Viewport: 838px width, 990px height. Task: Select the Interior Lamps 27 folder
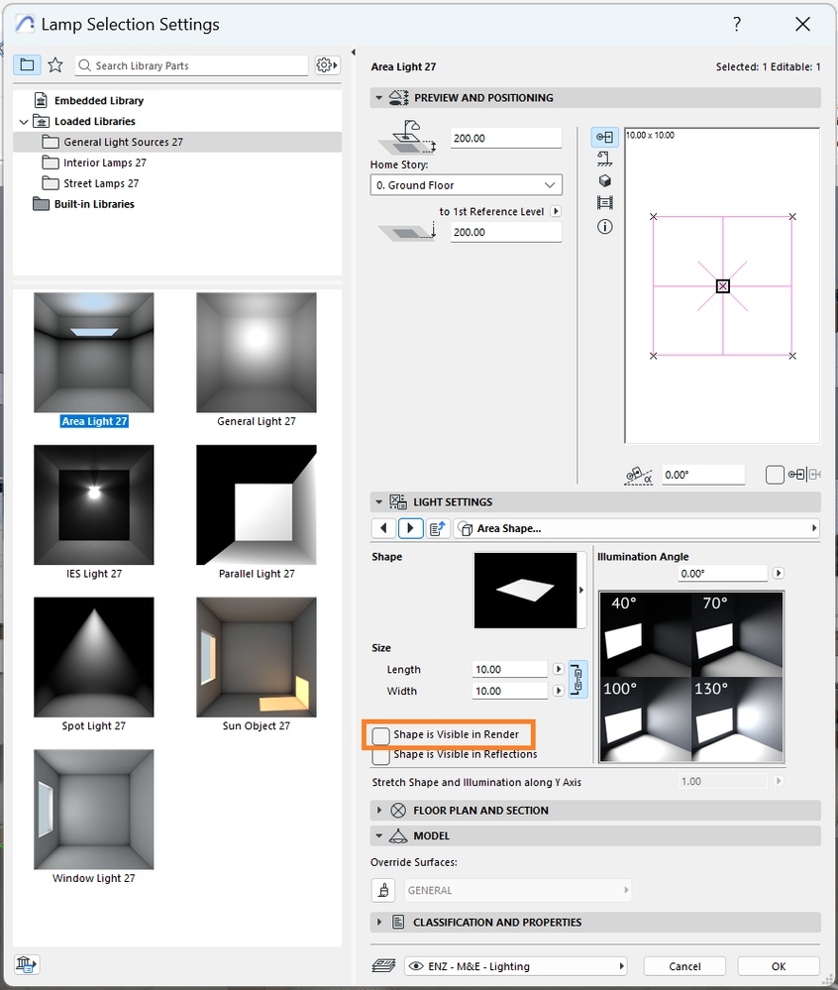104,163
